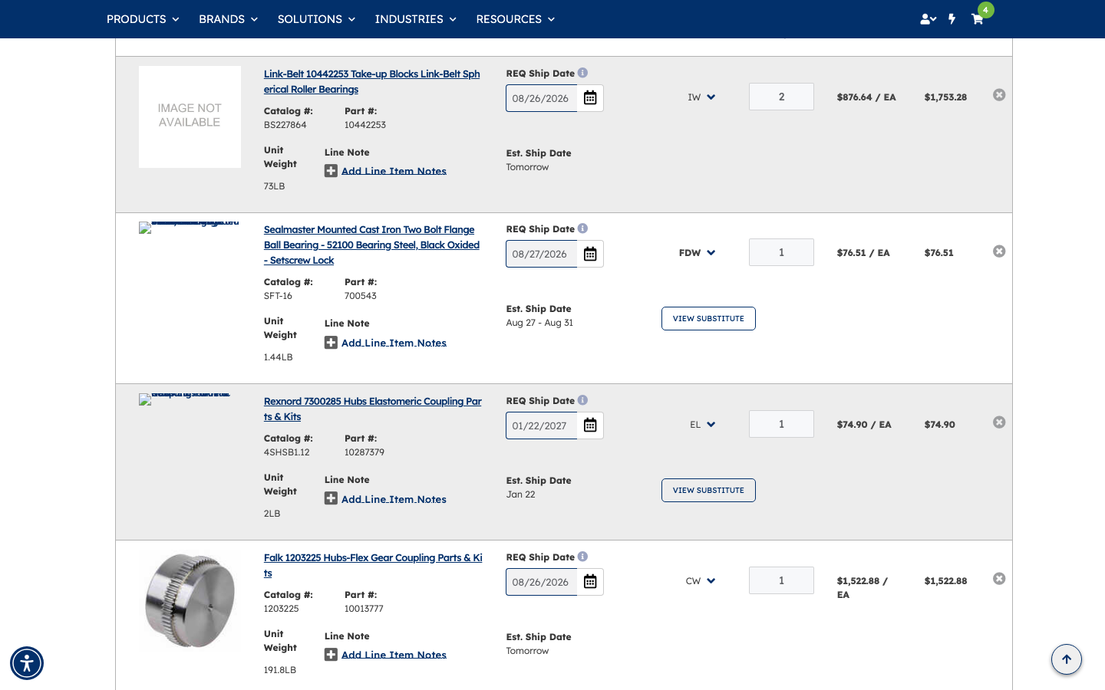View substitute for Sealmaster SFT-16

[708, 319]
